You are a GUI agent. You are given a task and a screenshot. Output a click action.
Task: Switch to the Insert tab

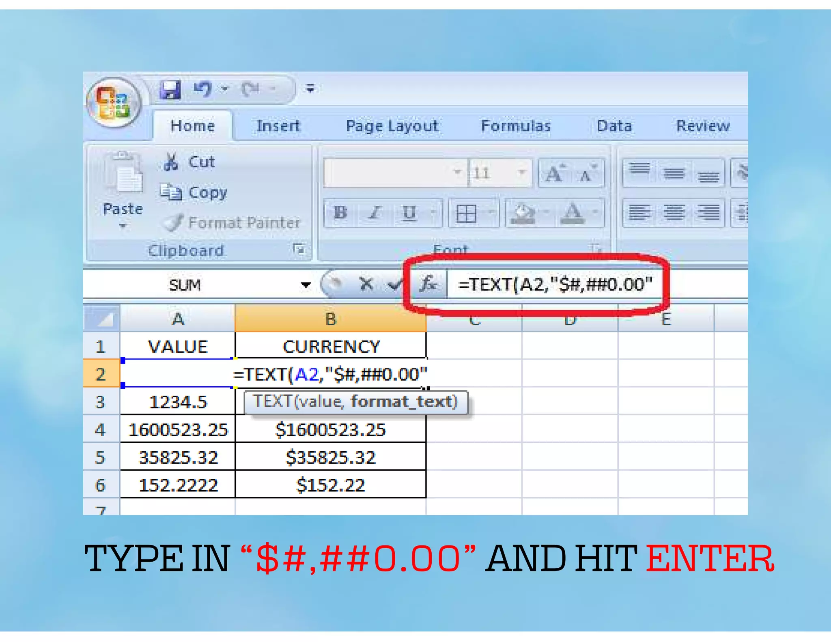click(x=278, y=126)
